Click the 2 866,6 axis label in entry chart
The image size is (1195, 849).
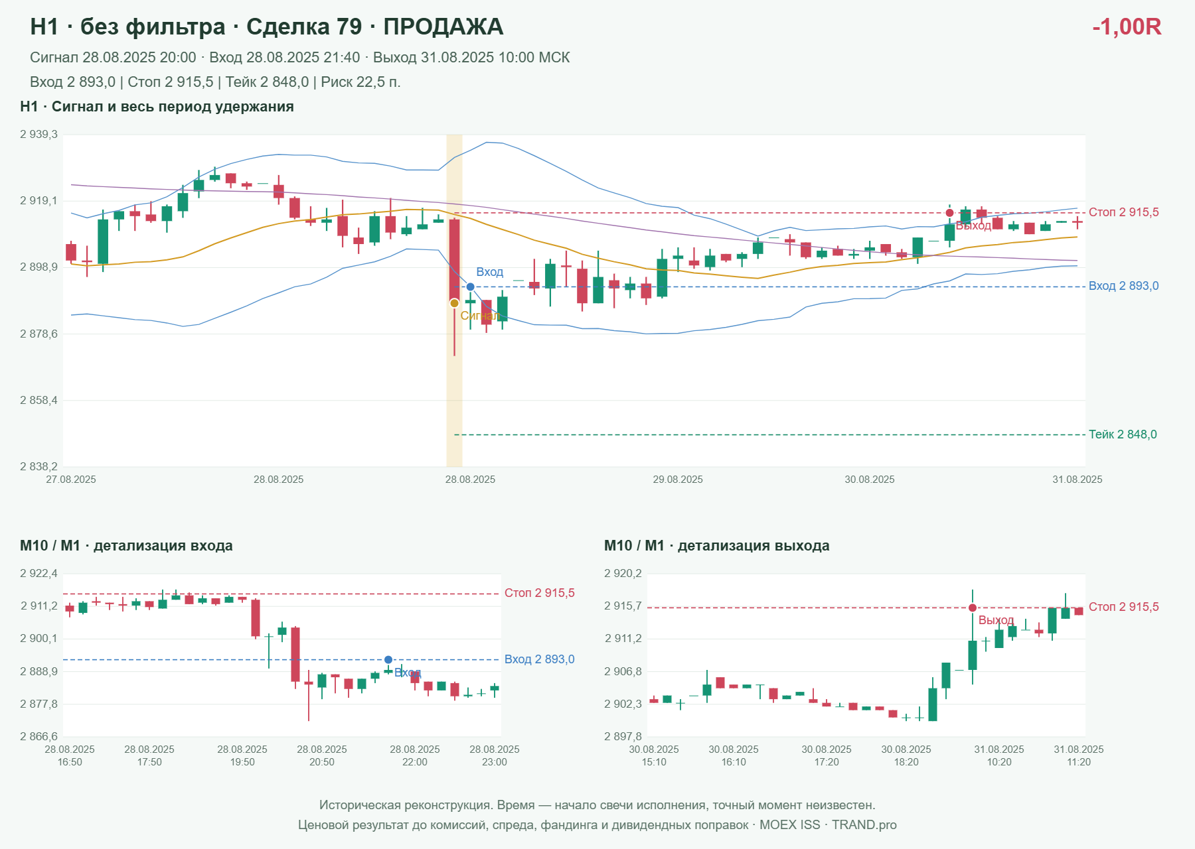(x=39, y=737)
